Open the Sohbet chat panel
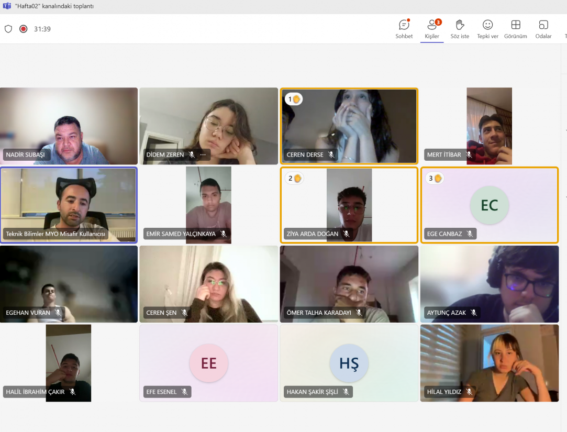Screen dimensions: 567x432 404,29
